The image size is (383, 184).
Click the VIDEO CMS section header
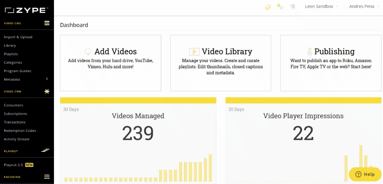(13, 23)
